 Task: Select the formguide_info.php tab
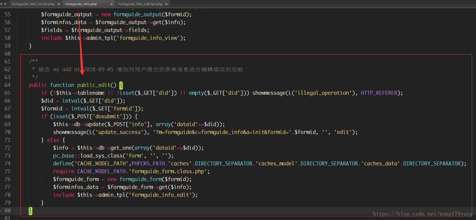81,4
